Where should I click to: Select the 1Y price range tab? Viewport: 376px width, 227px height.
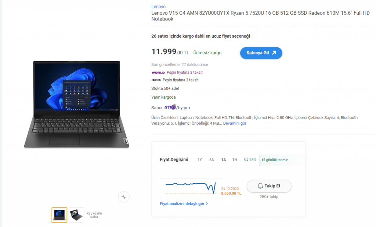200,160
